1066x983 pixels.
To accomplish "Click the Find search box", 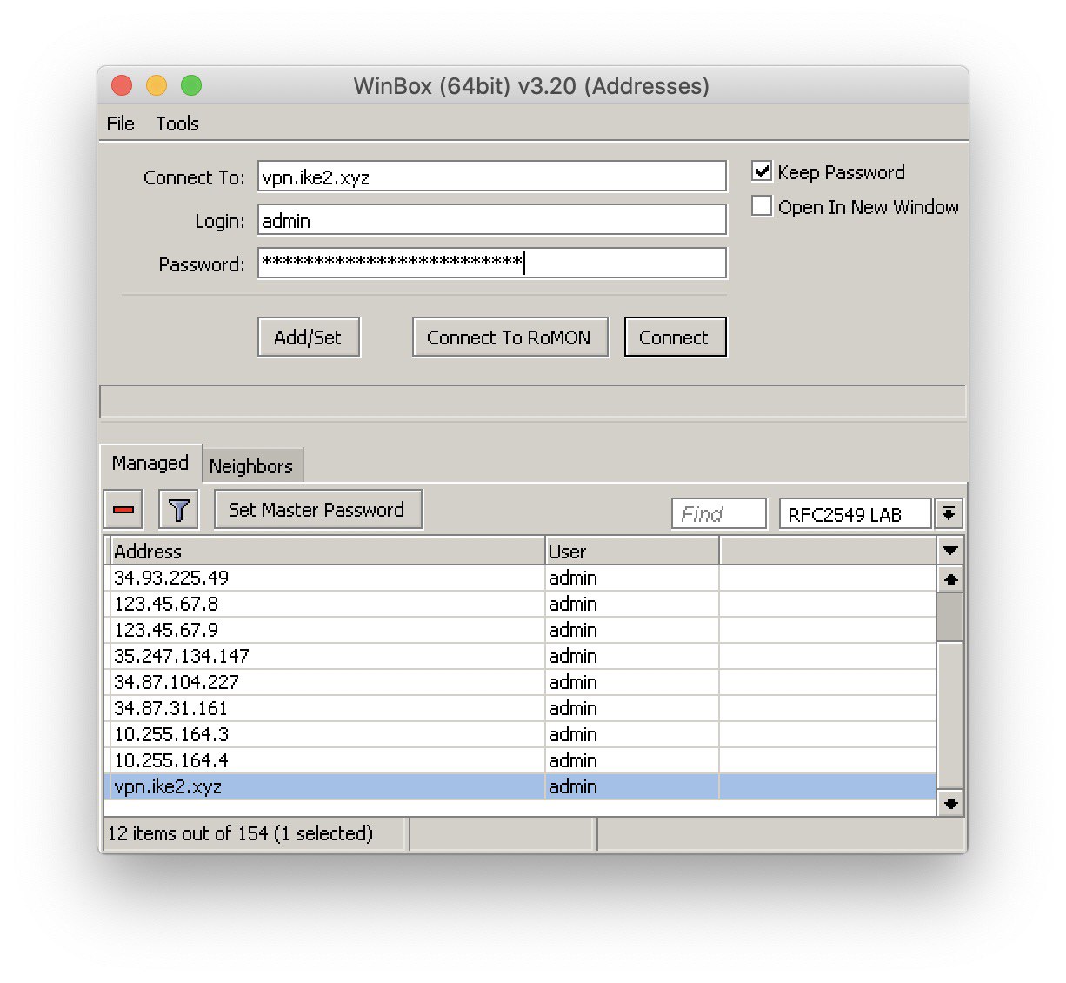I will 719,514.
